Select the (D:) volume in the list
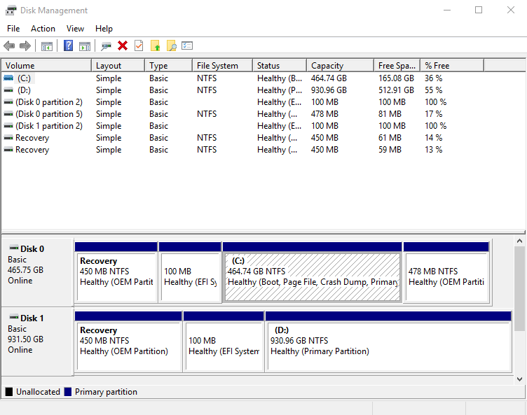The image size is (527, 415). pyautogui.click(x=24, y=90)
